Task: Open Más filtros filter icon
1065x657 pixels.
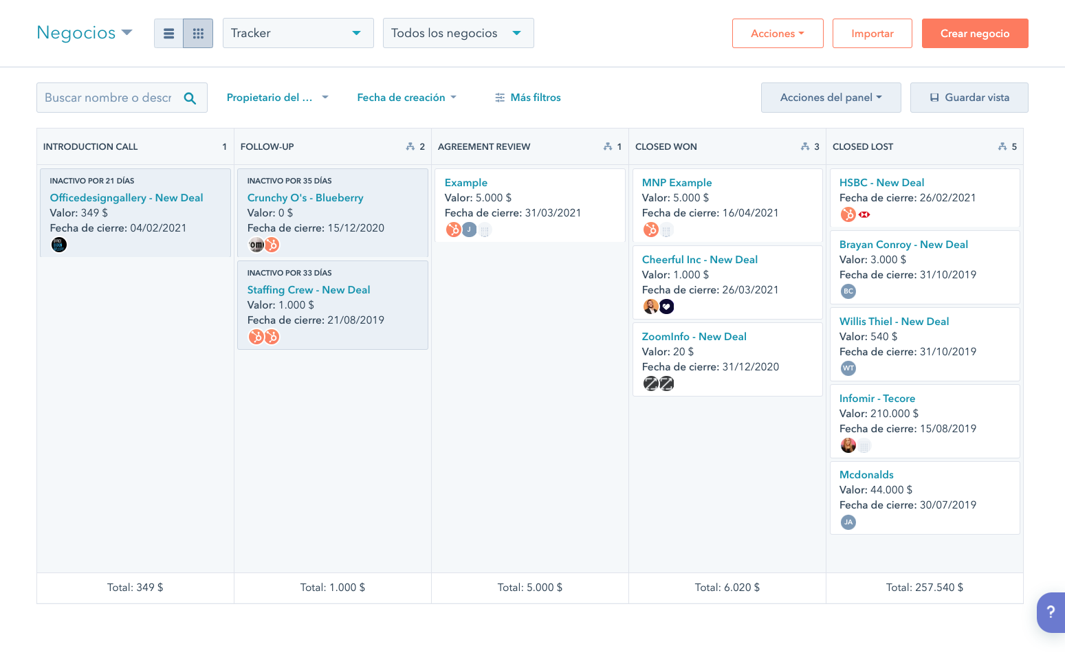Action: pyautogui.click(x=500, y=98)
